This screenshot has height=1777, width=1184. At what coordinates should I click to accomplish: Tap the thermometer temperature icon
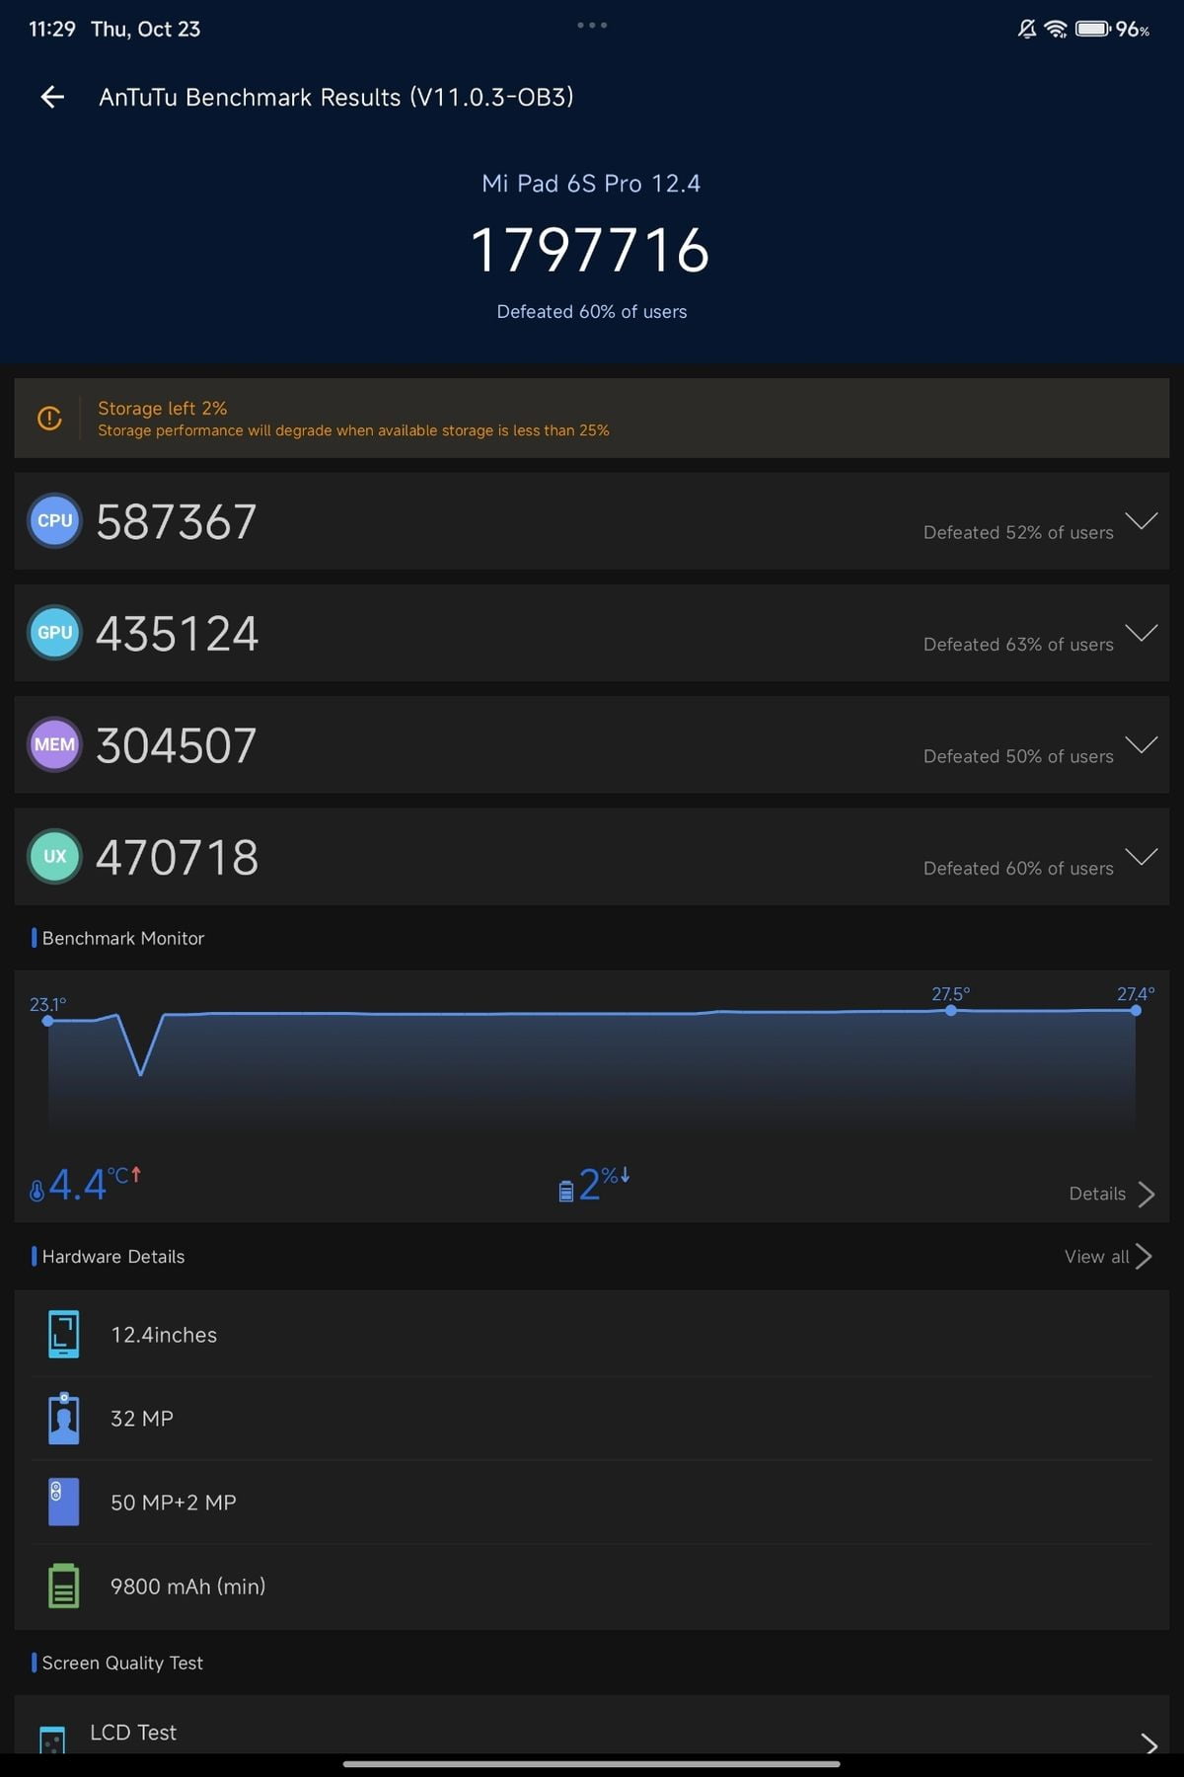coord(37,1191)
